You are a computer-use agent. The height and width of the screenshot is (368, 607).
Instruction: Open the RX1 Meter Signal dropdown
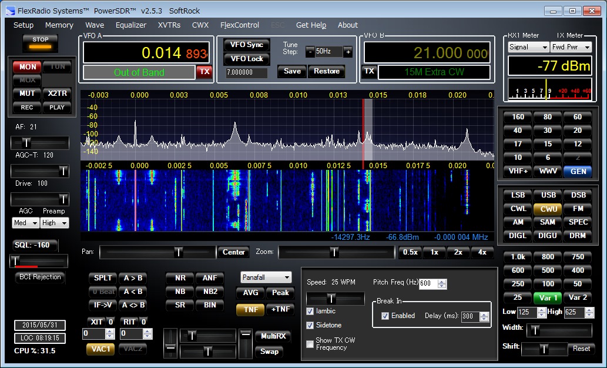point(528,47)
